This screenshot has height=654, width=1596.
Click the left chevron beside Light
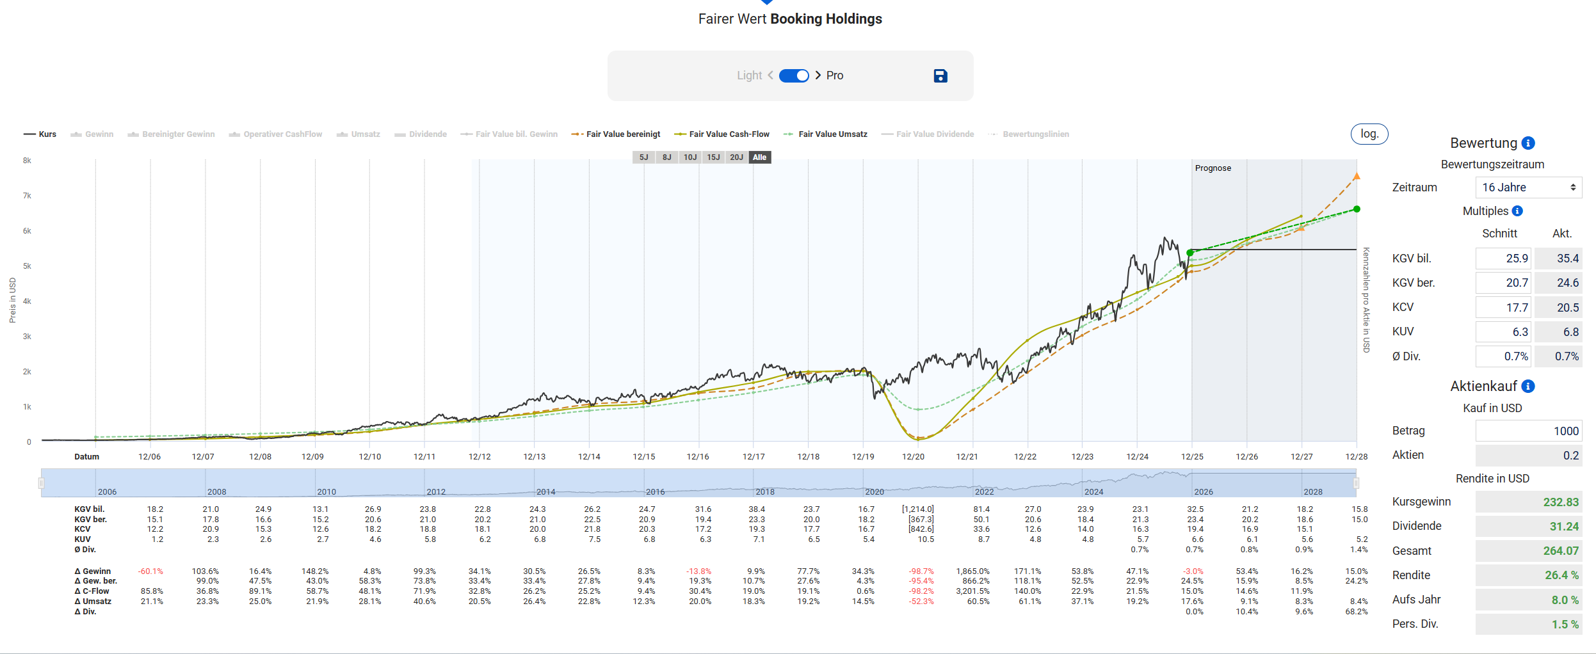pos(770,76)
